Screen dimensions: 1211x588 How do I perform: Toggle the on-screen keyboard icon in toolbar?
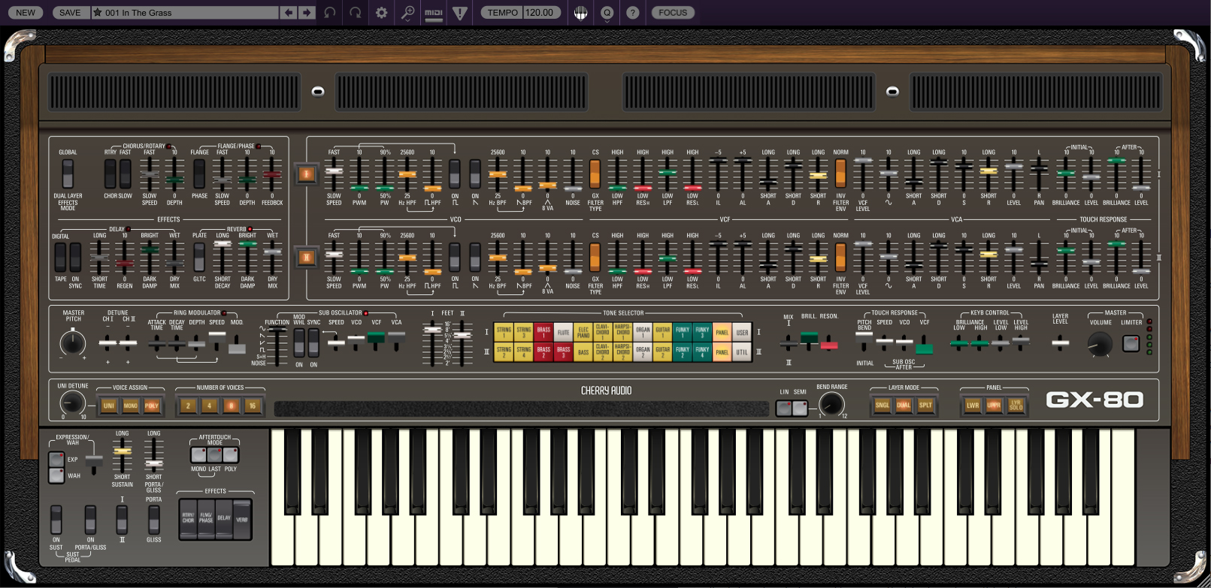pyautogui.click(x=581, y=13)
